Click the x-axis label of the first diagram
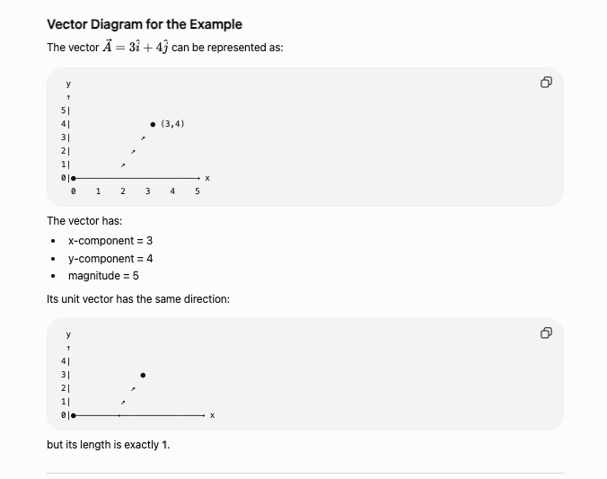The image size is (607, 479). pos(207,178)
